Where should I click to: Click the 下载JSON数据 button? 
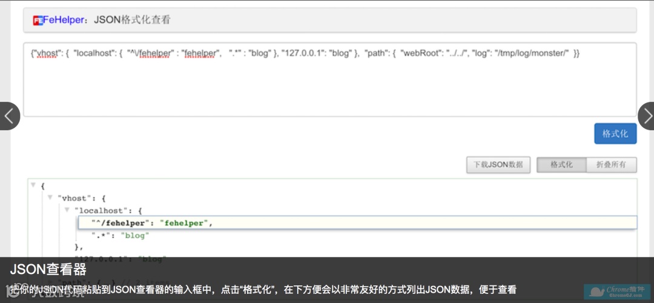[x=498, y=165]
